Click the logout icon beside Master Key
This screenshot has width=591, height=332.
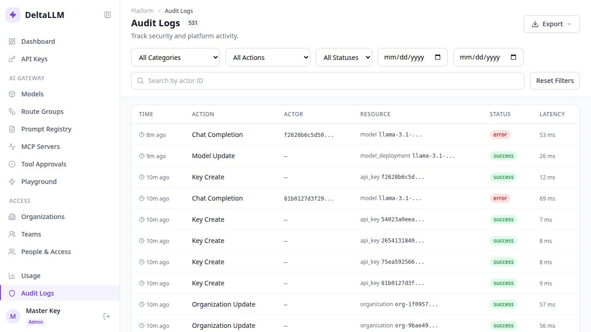point(107,316)
